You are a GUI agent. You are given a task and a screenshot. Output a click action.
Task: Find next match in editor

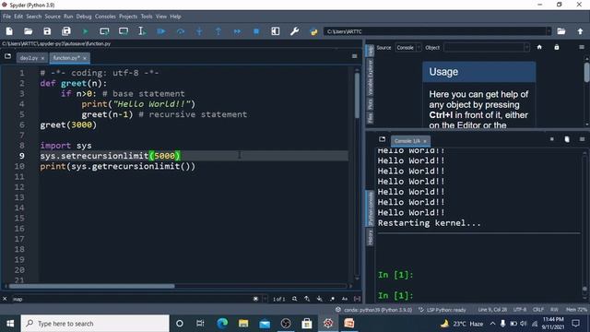click(x=320, y=299)
